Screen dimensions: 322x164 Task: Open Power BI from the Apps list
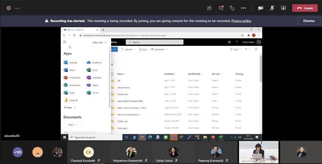click(71, 100)
